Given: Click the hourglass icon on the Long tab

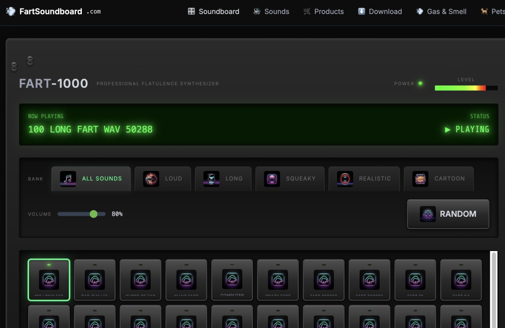Looking at the screenshot, I should tap(211, 178).
